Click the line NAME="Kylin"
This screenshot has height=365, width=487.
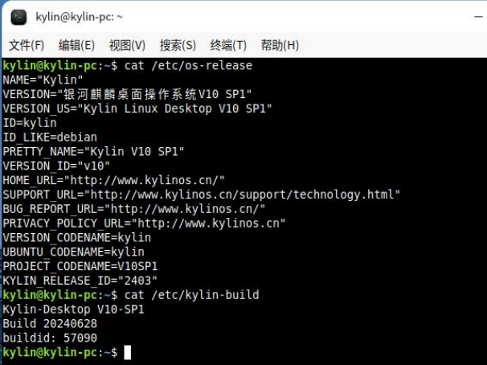tap(43, 80)
